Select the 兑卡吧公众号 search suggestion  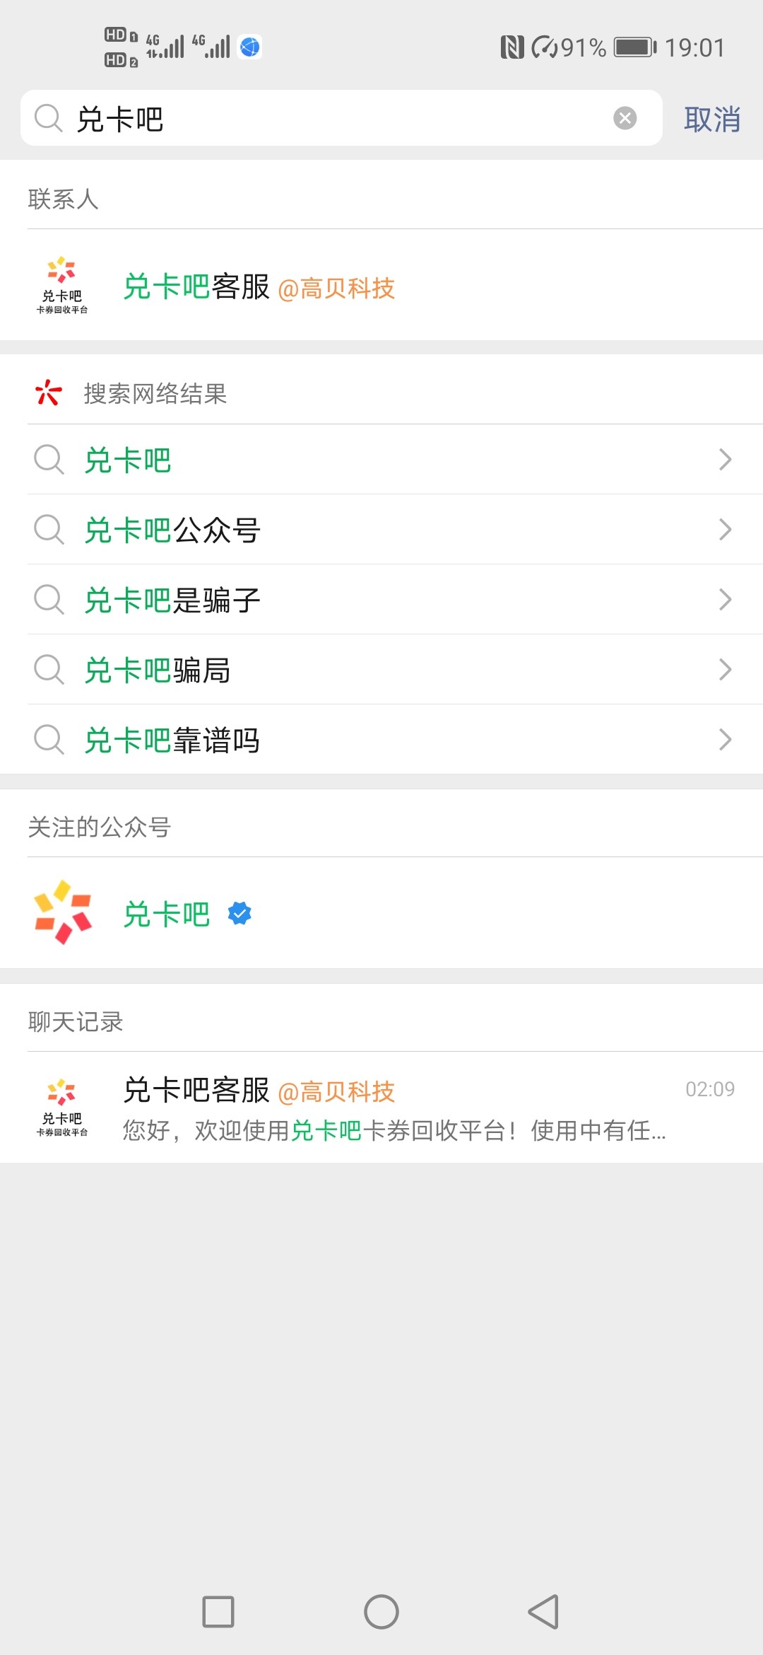coord(172,530)
